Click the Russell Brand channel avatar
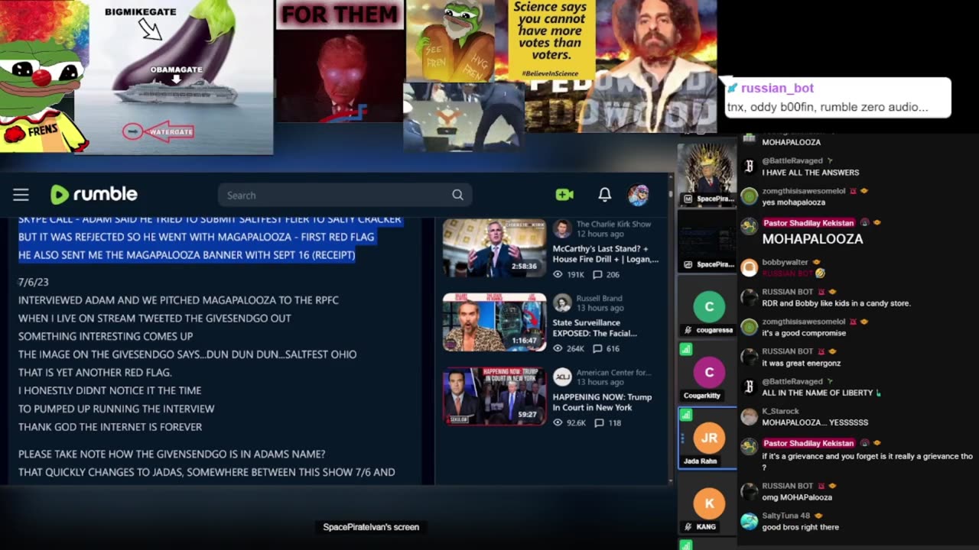 [562, 303]
